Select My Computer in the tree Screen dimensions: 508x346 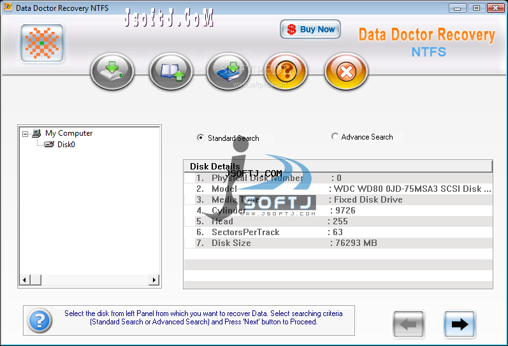69,133
